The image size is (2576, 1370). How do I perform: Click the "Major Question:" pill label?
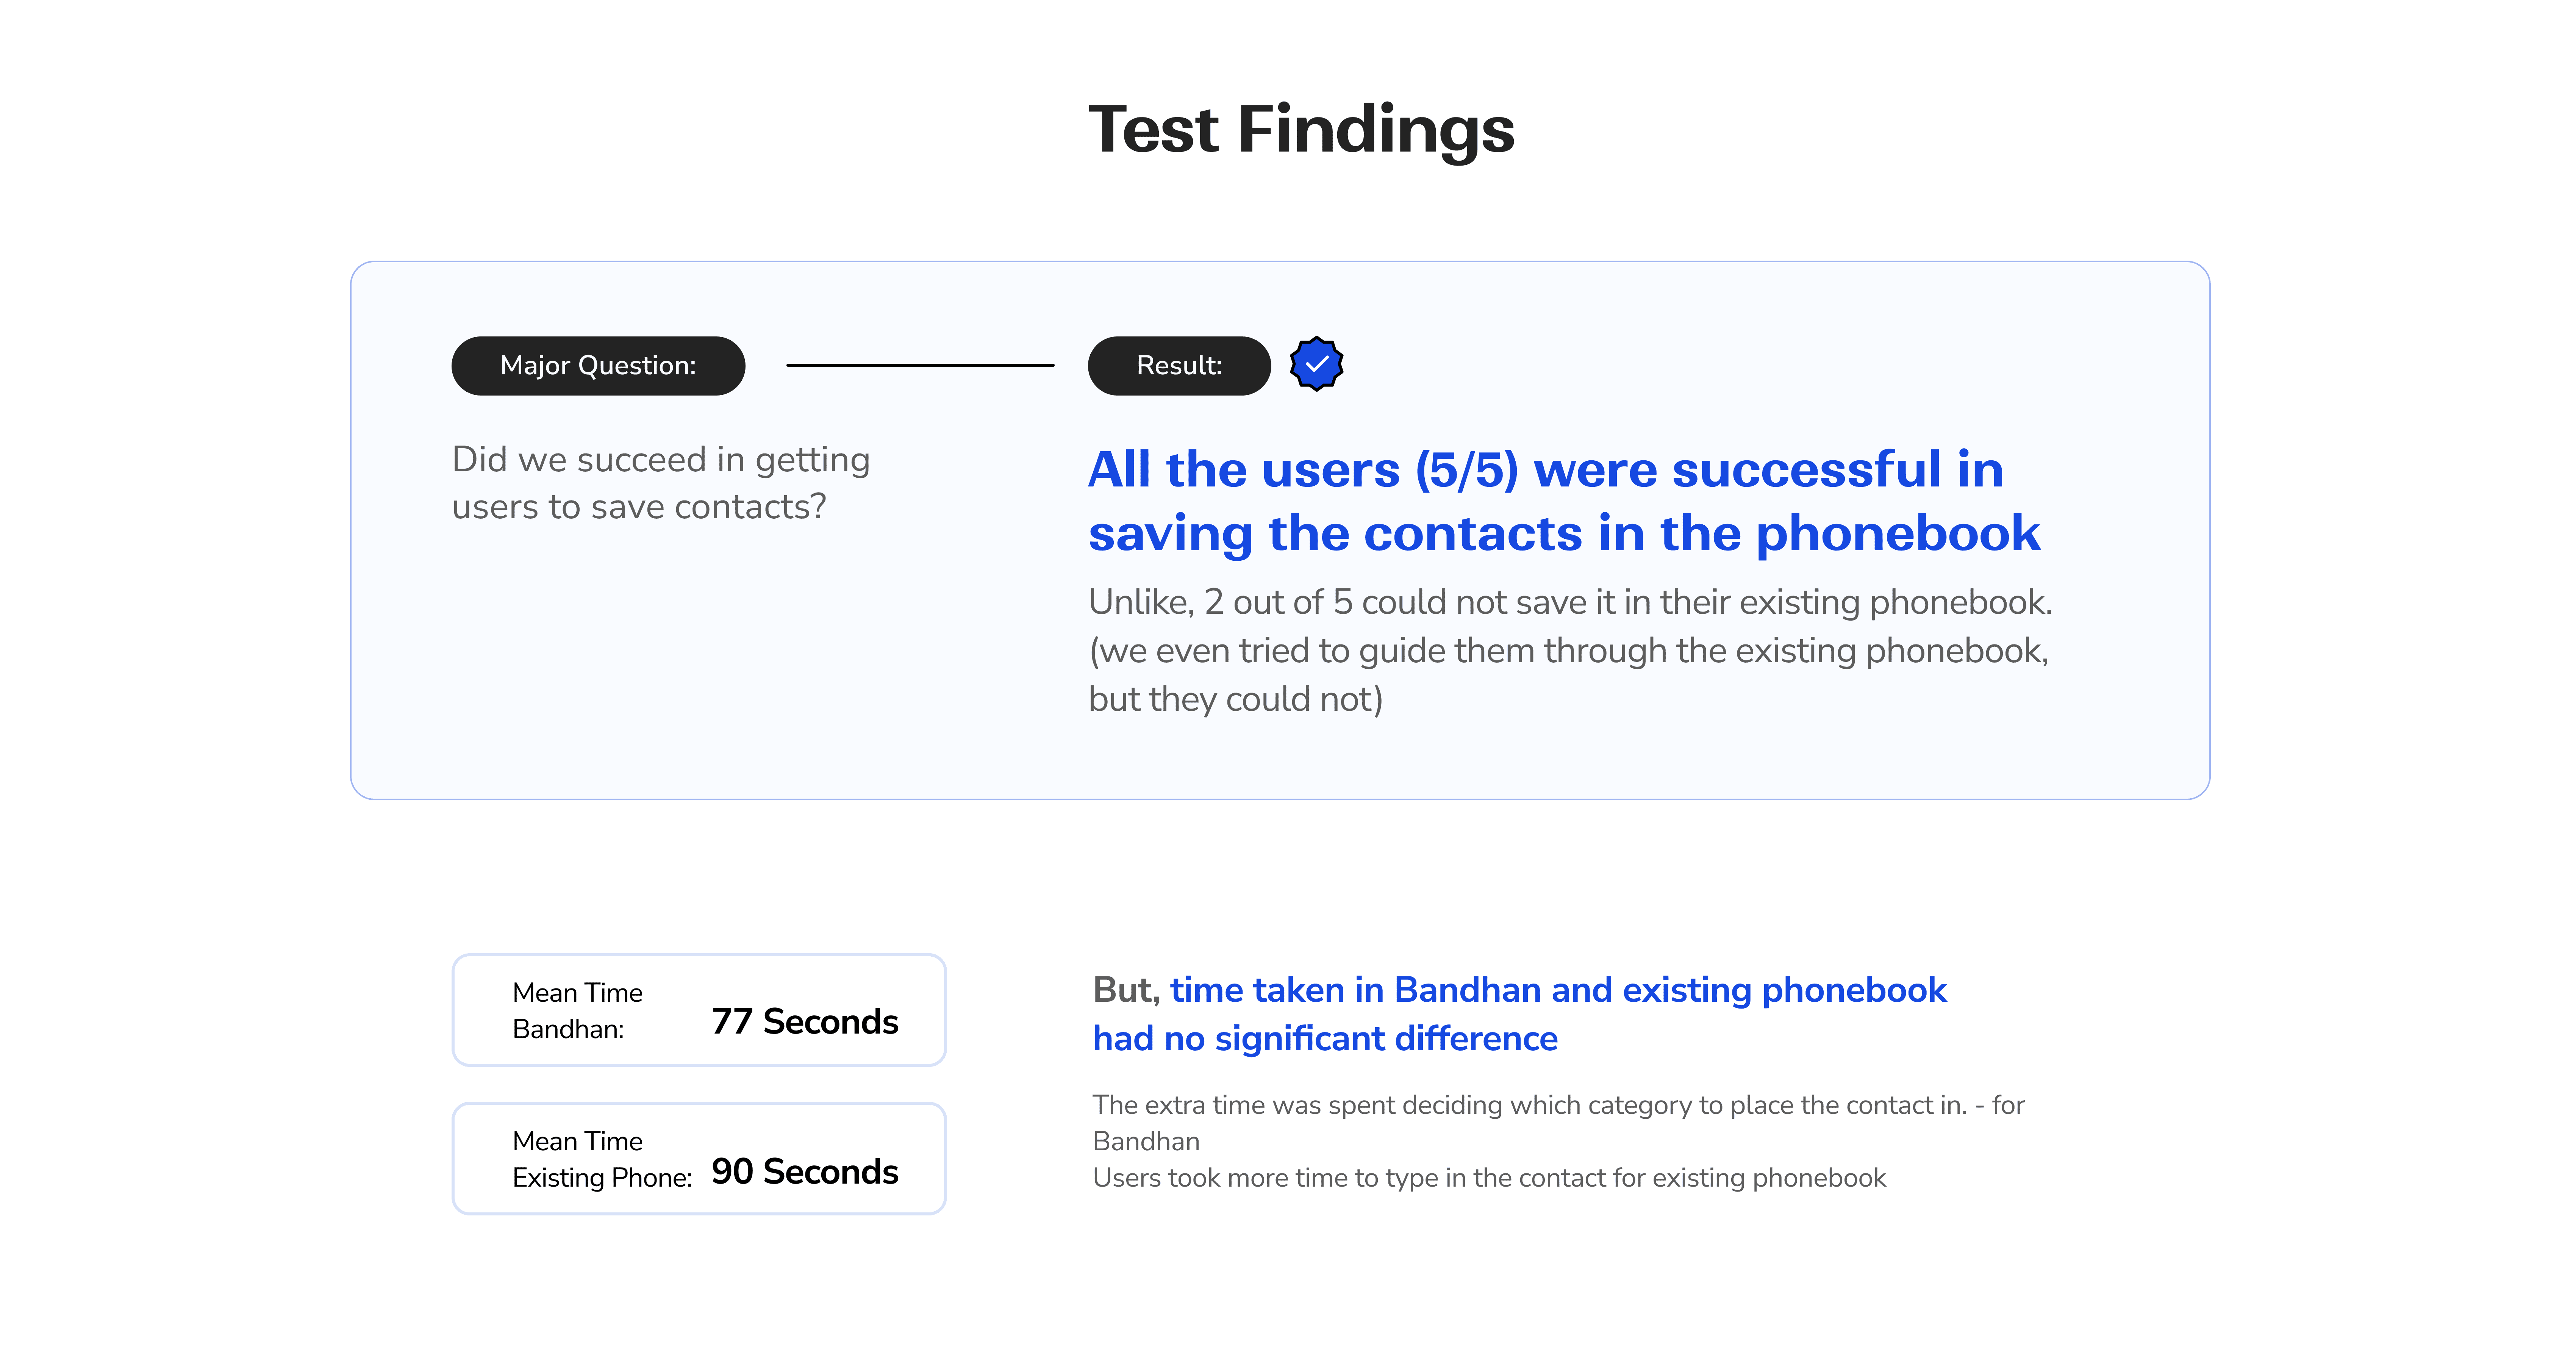[x=598, y=366]
